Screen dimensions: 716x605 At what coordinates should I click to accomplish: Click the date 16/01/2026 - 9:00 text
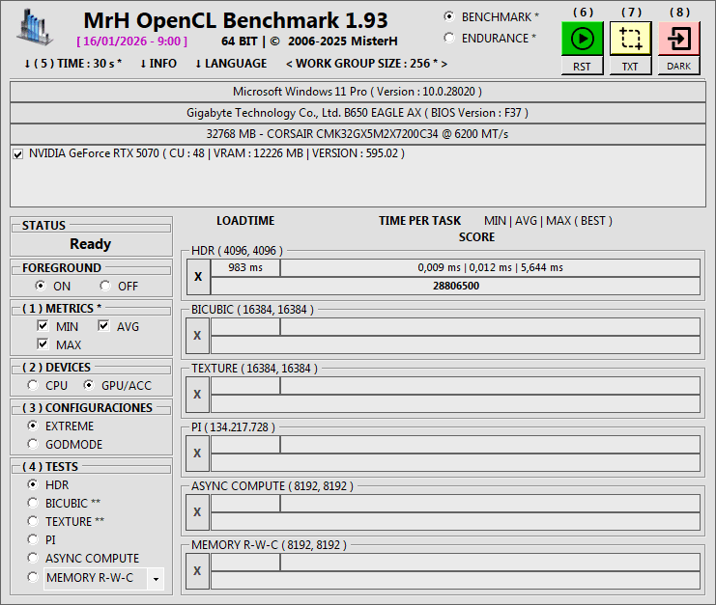[x=132, y=41]
